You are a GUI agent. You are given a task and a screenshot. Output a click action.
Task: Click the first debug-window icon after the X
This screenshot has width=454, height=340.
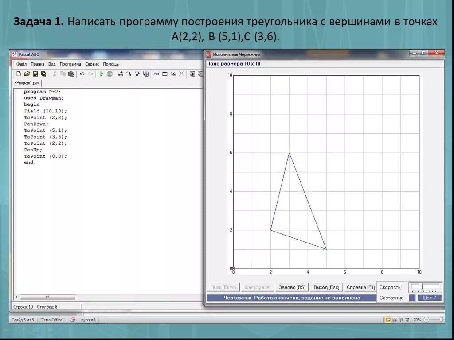pos(192,74)
